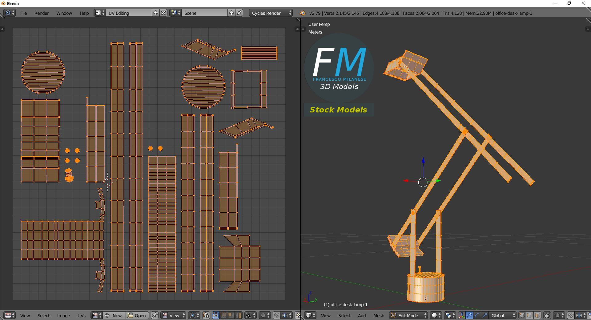Click the translate manipulator arrow icon
Screen dimensions: 591x320
469,315
